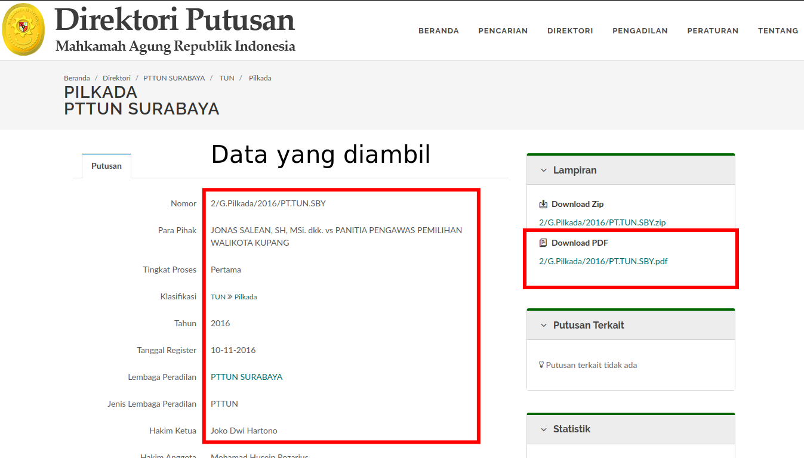
Task: Click the Putusan terkait tidak ada message
Action: tap(592, 365)
